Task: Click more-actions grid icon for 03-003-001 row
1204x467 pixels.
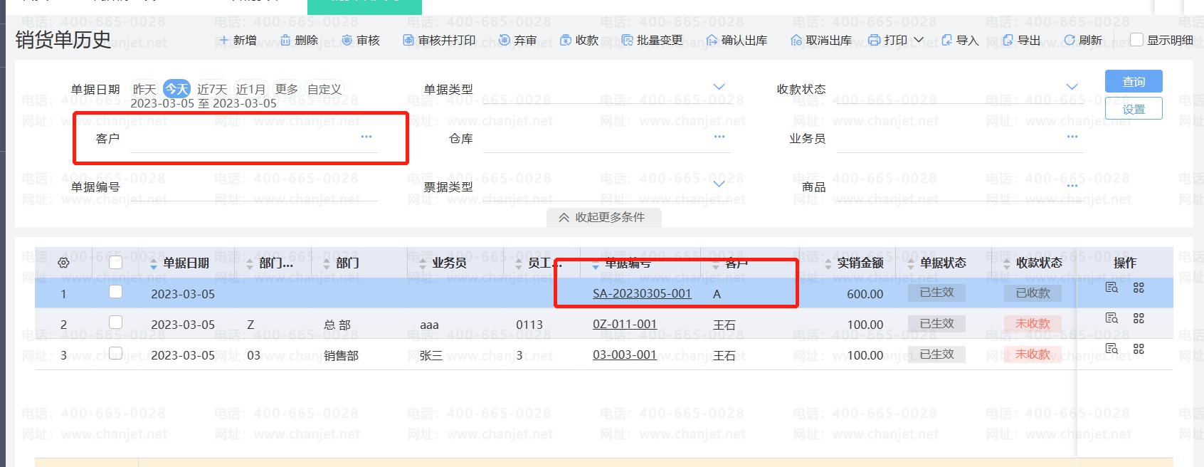Action: point(1139,349)
